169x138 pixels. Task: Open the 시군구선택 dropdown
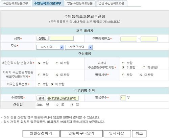[79, 47]
